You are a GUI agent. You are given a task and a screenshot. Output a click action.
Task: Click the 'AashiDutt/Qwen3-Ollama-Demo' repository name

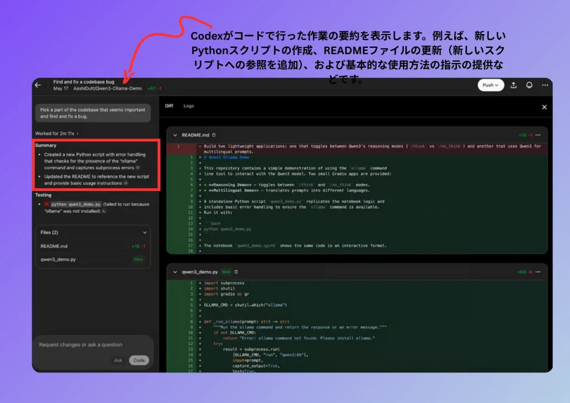point(107,89)
